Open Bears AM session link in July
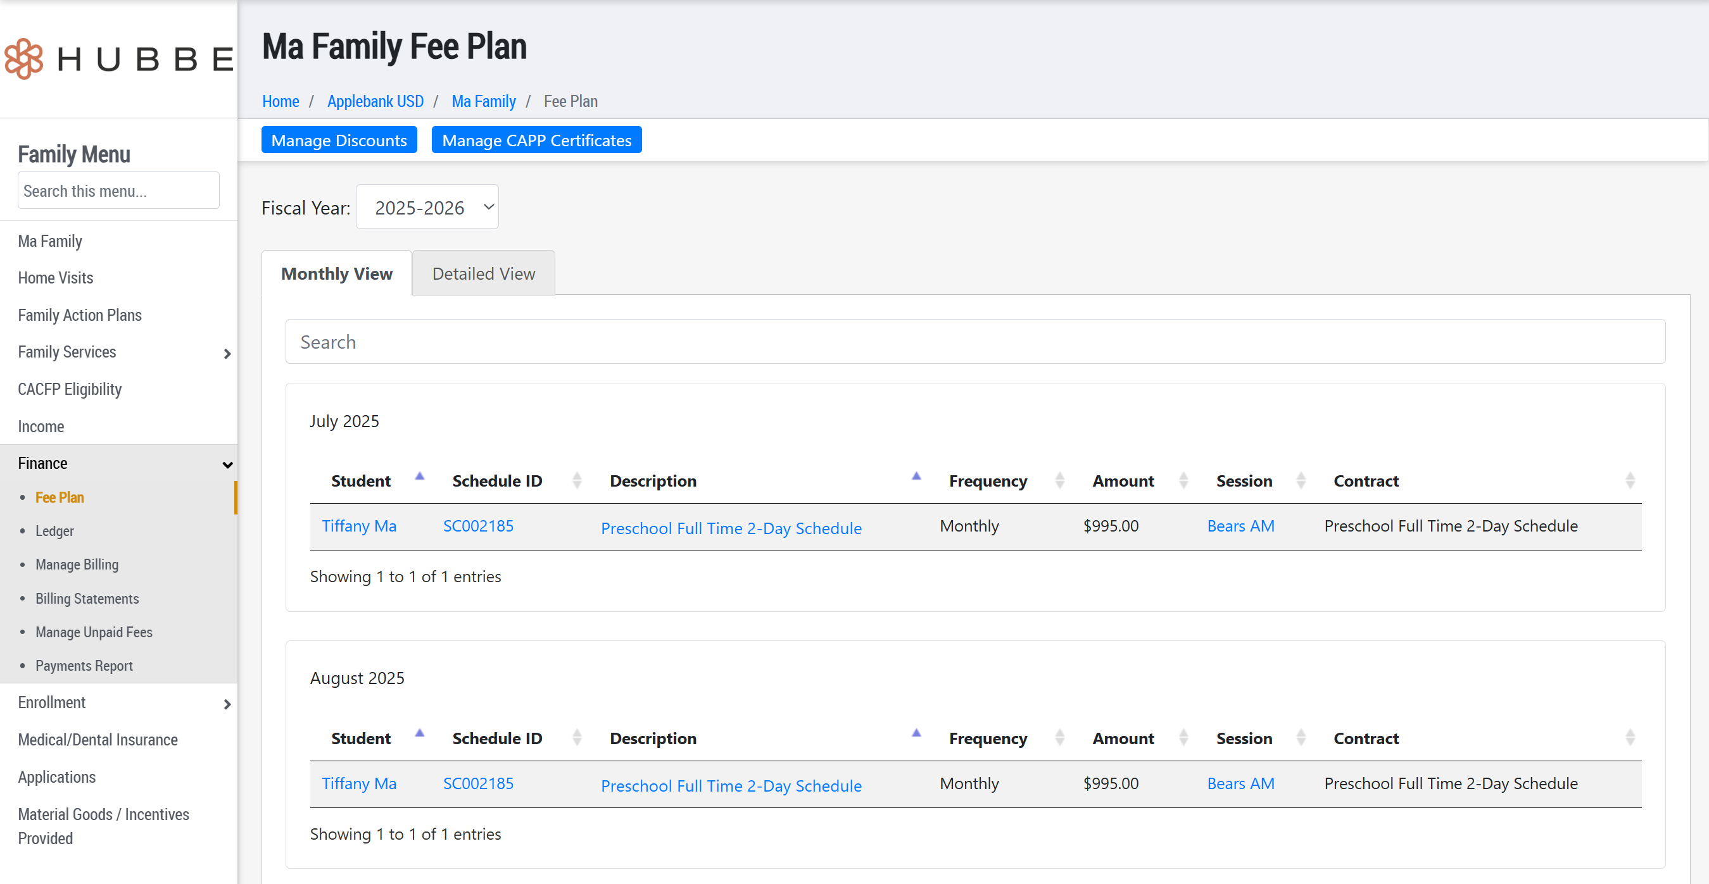Image resolution: width=1709 pixels, height=884 pixels. click(x=1240, y=526)
